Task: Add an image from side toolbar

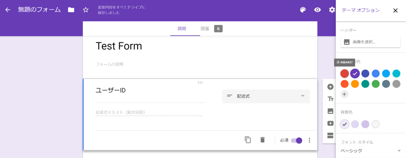Action: 330,111
